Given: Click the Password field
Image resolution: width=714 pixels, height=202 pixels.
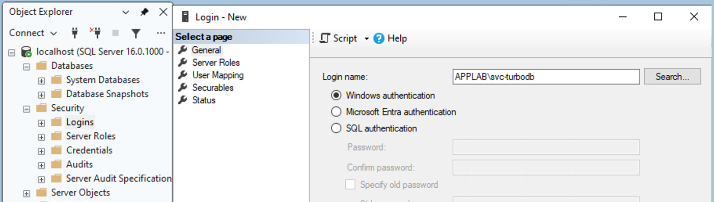Looking at the screenshot, I should tap(546, 148).
